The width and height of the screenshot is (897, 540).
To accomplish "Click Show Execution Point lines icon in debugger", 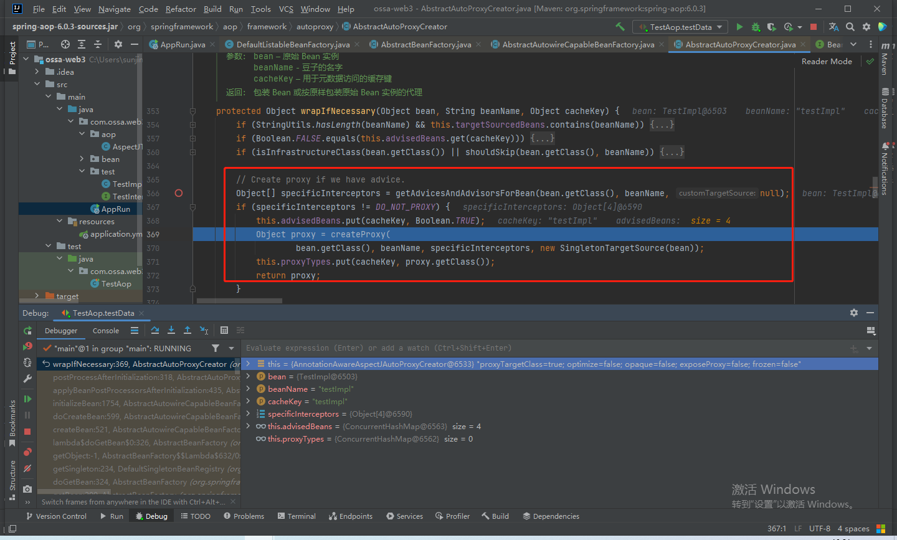I will pyautogui.click(x=135, y=330).
